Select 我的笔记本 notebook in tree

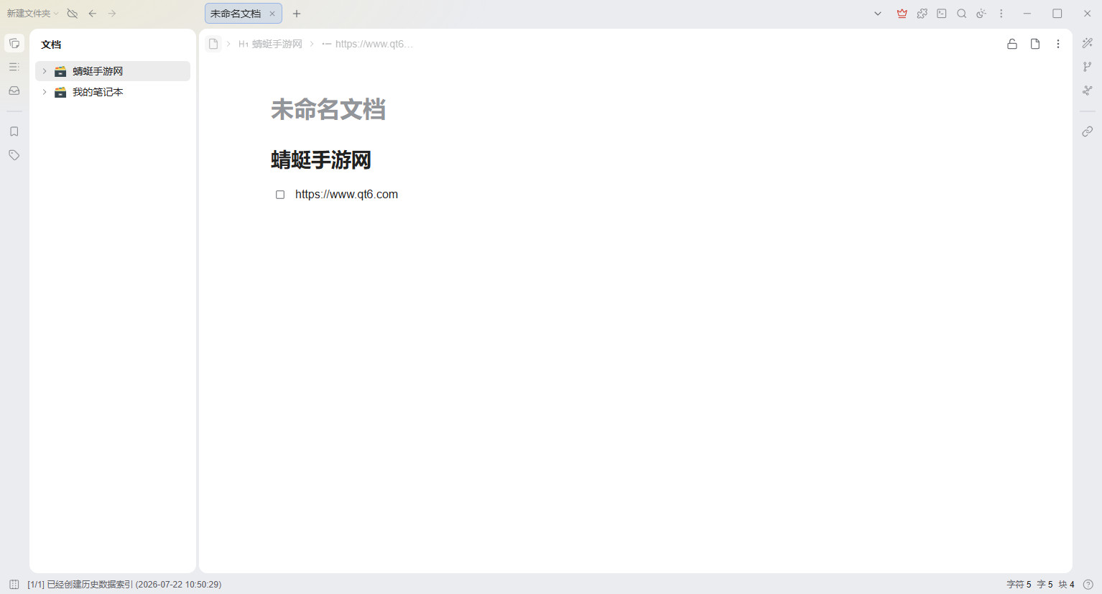tap(113, 92)
